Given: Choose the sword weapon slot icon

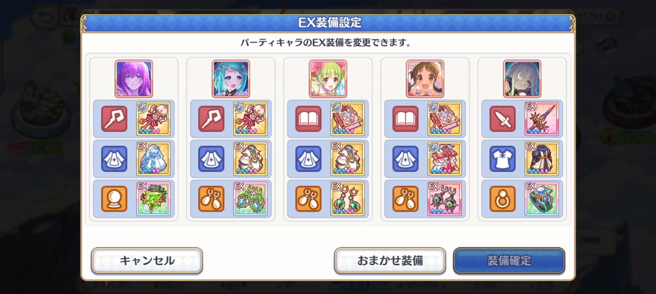Looking at the screenshot, I should tap(503, 119).
